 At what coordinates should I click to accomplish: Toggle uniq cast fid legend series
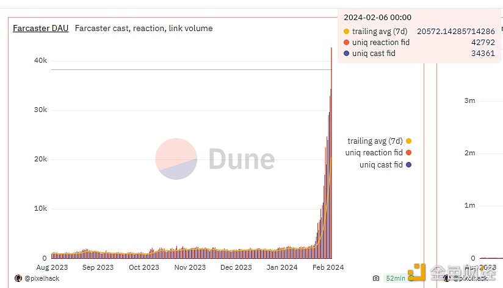tap(385, 165)
